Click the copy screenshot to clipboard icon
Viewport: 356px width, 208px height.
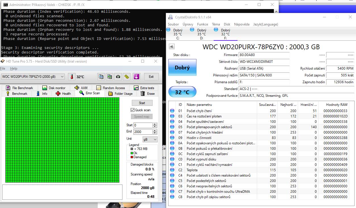109,76
